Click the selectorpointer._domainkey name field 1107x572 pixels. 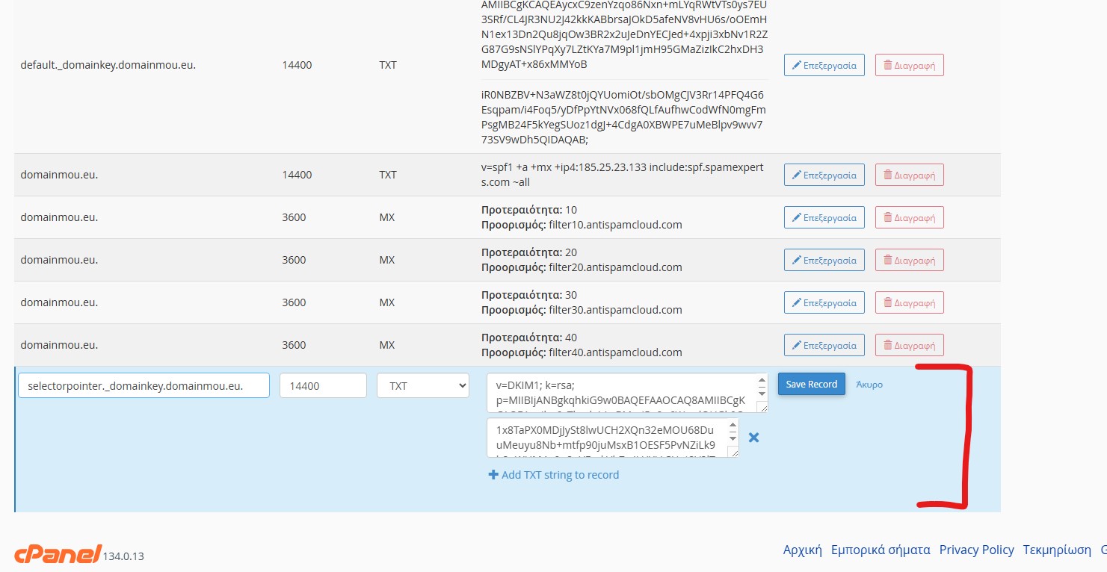[144, 386]
